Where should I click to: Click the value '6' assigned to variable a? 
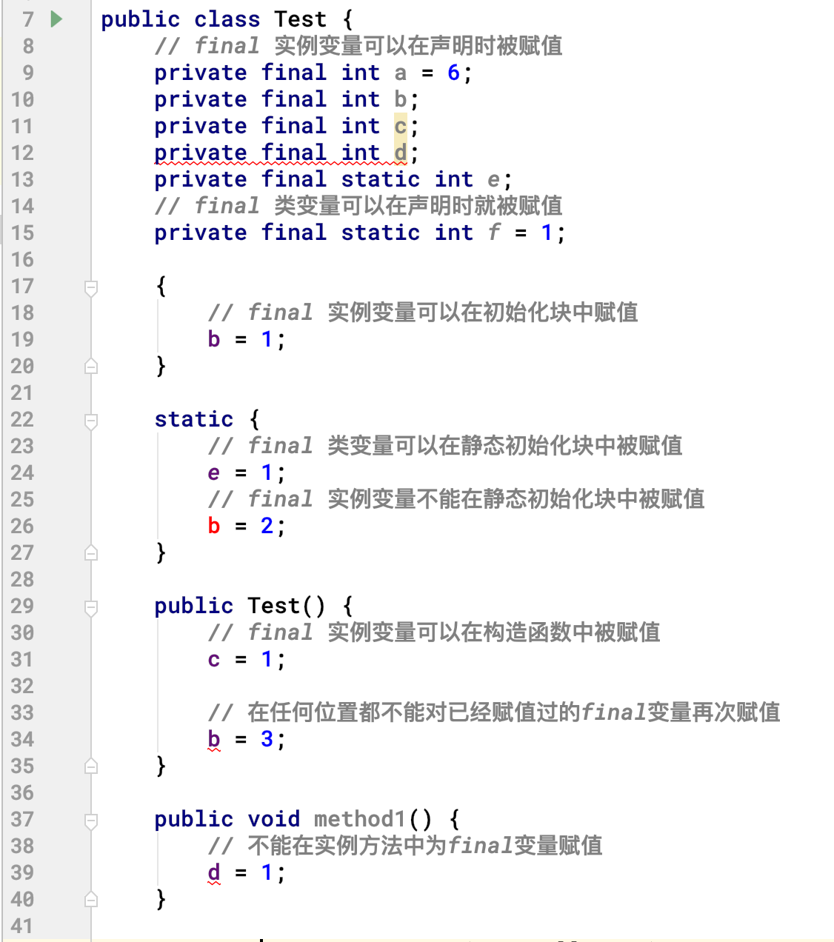tap(453, 73)
